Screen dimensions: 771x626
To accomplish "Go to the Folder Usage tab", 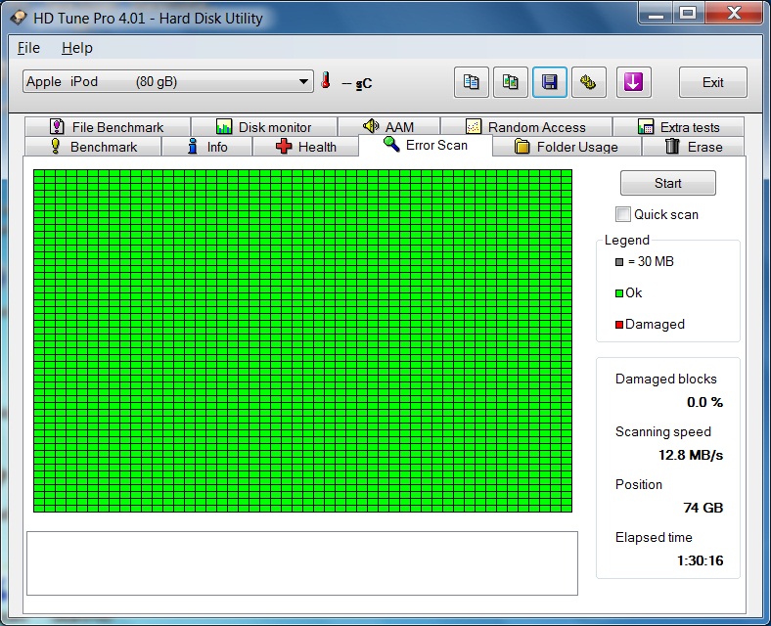I will (x=566, y=147).
